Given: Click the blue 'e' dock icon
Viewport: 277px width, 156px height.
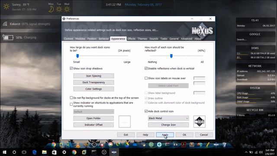Looking at the screenshot, I should click(x=159, y=145).
